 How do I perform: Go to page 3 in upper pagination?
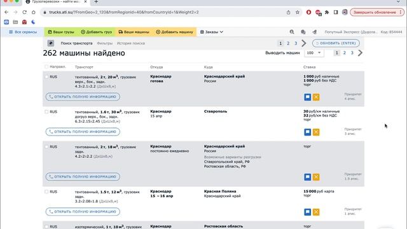click(296, 43)
